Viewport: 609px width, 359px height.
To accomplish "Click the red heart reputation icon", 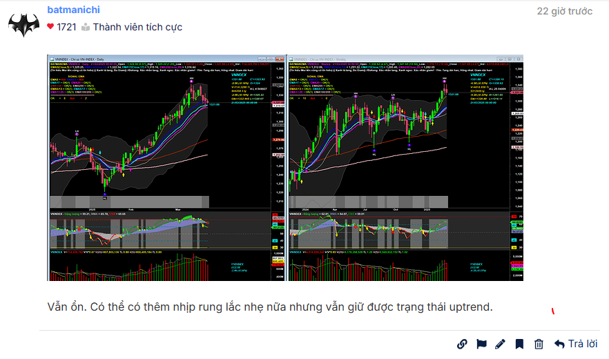I will click(x=50, y=26).
